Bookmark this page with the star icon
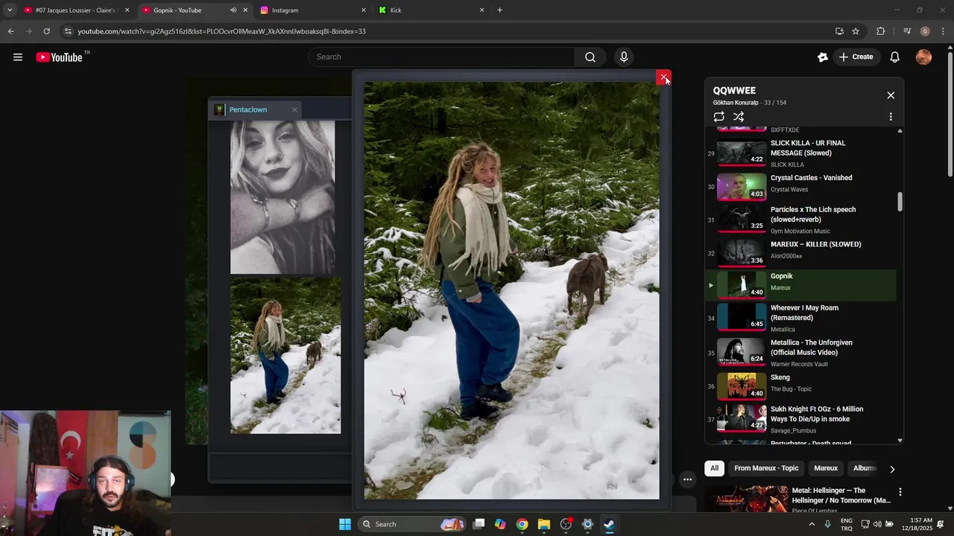 (856, 31)
